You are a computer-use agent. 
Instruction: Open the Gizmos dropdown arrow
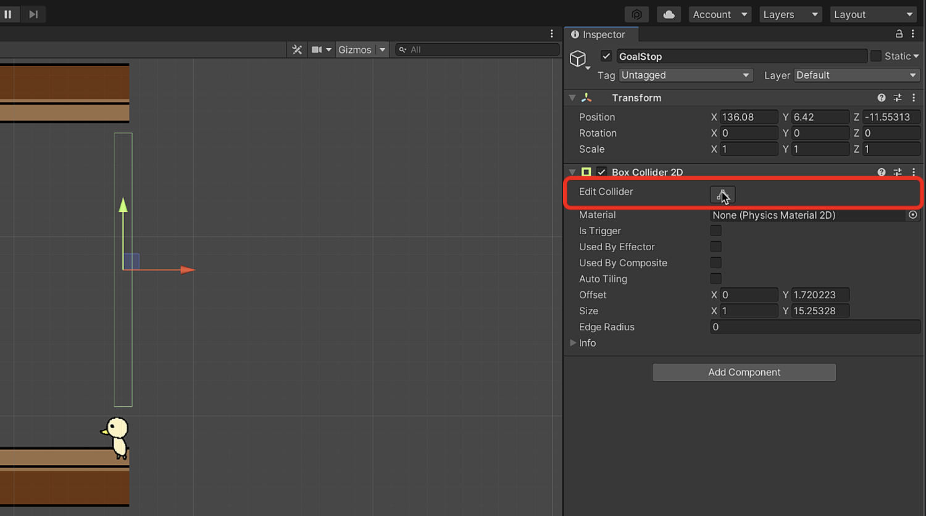(x=382, y=49)
